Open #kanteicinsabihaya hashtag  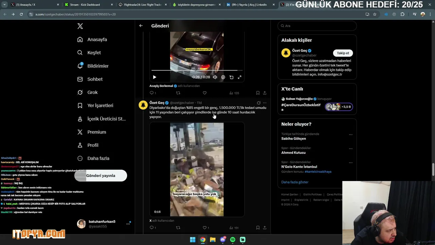(318, 171)
